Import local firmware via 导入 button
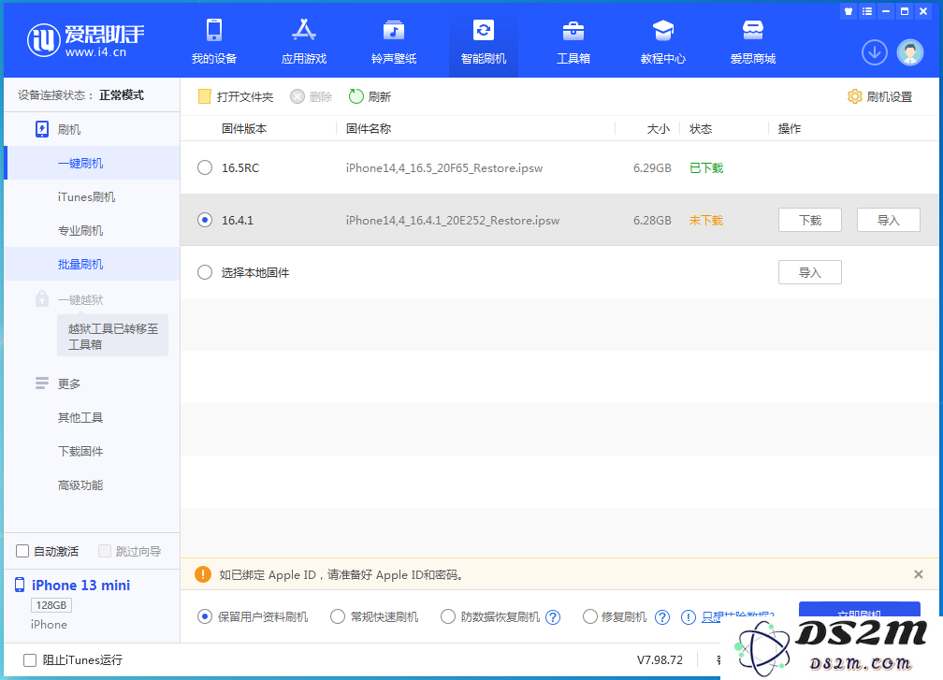Screen dimensions: 943x680 tap(809, 272)
